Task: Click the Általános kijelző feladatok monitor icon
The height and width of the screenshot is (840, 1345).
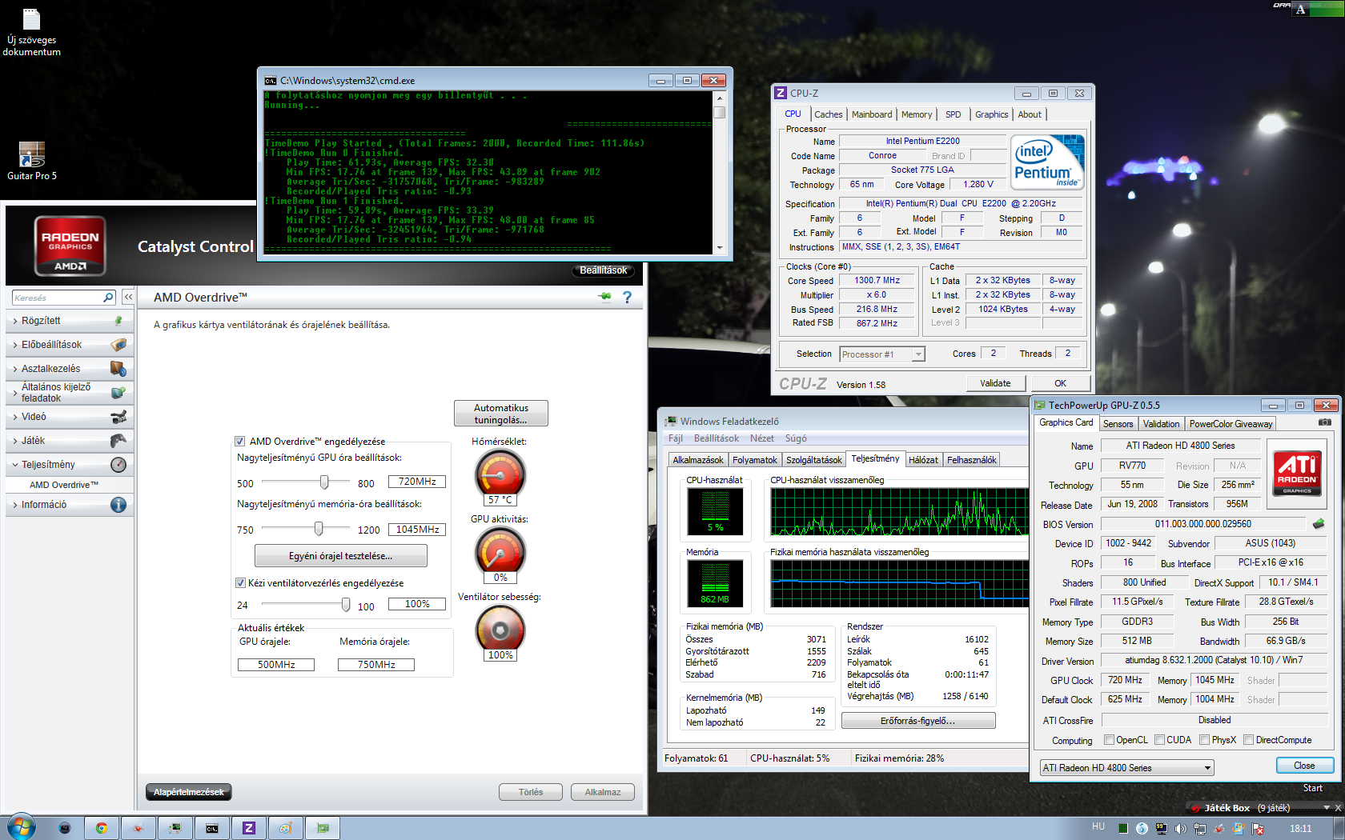Action: coord(118,393)
